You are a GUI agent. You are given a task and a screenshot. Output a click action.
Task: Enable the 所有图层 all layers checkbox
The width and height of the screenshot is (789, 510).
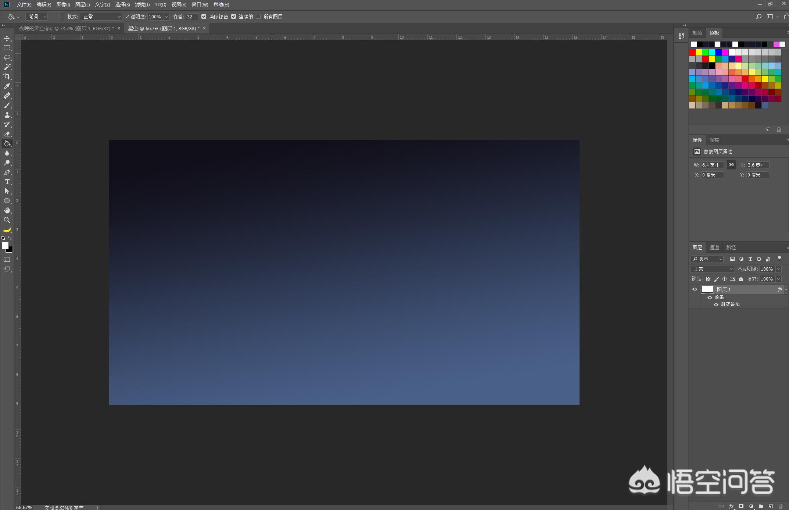258,17
